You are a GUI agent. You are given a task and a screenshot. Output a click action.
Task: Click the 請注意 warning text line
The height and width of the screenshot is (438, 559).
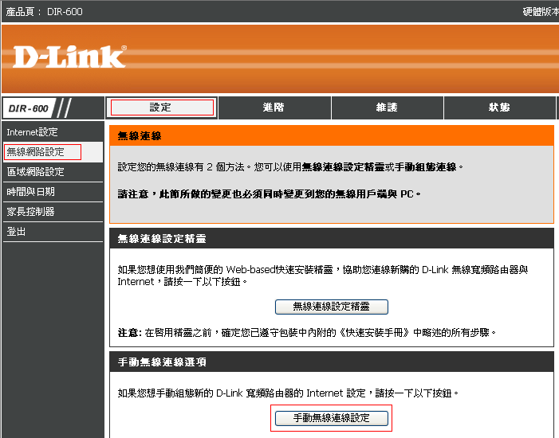(270, 194)
